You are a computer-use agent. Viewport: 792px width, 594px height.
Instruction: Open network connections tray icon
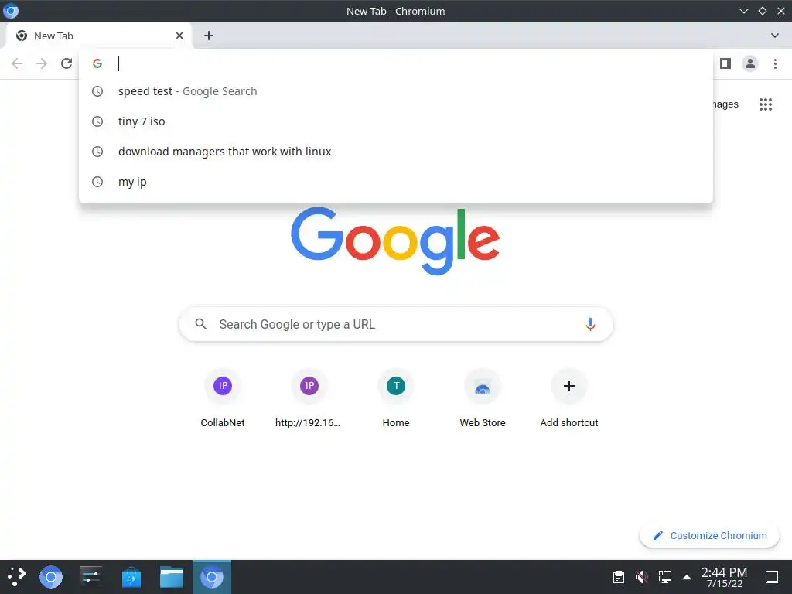click(664, 577)
